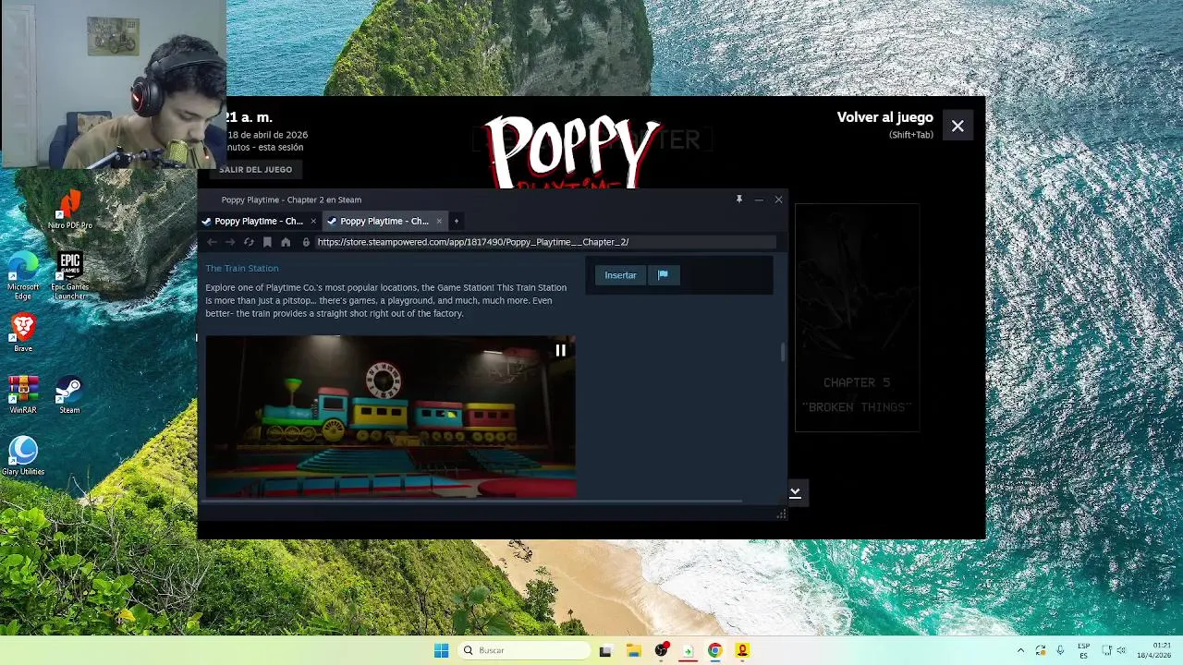1183x665 pixels.
Task: Open Epic Games Launcher desktop icon
Action: pos(70,275)
